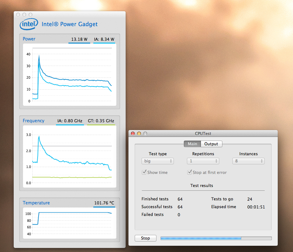Click the Failed tests value 0
The image size is (293, 252).
[x=179, y=215]
